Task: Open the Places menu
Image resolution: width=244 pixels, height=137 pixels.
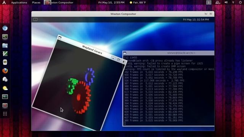Action: [36, 3]
